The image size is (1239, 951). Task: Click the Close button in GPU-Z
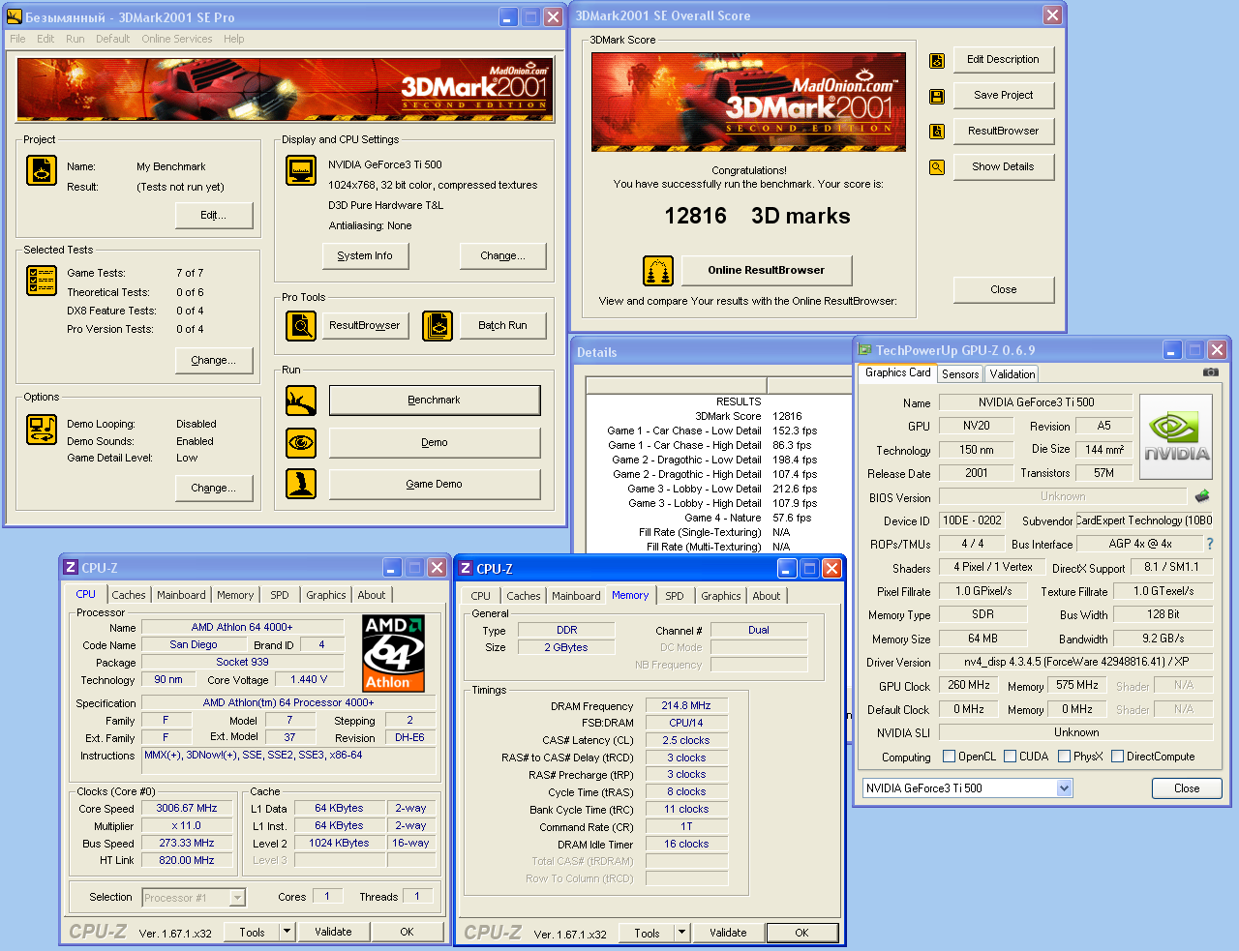point(1187,788)
